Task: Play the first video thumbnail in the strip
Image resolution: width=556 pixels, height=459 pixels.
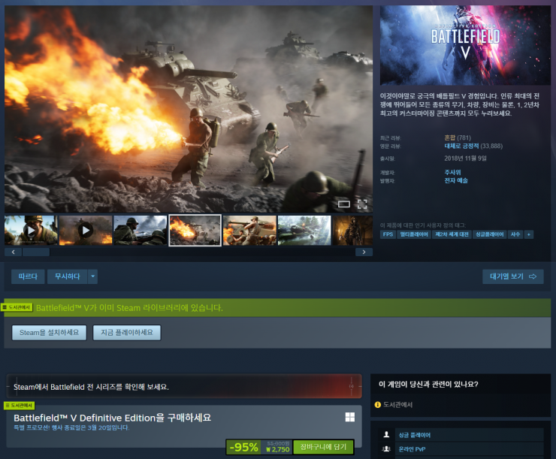Action: 31,230
